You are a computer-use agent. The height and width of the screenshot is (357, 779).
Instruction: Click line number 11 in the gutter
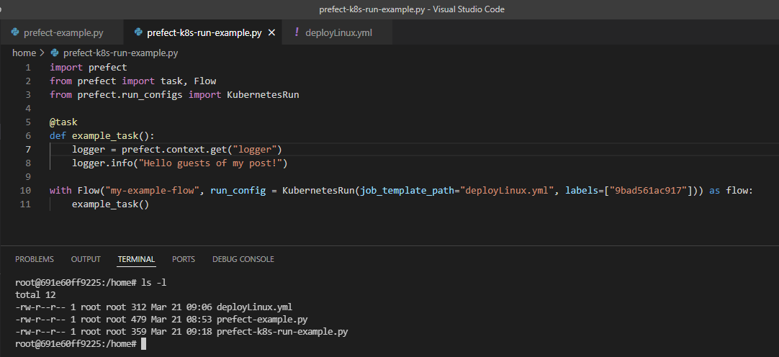click(x=25, y=204)
